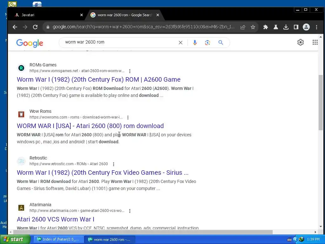Switch to Index of /hatari taskbar window
Viewport: 325px width, 244px height.
point(59,240)
